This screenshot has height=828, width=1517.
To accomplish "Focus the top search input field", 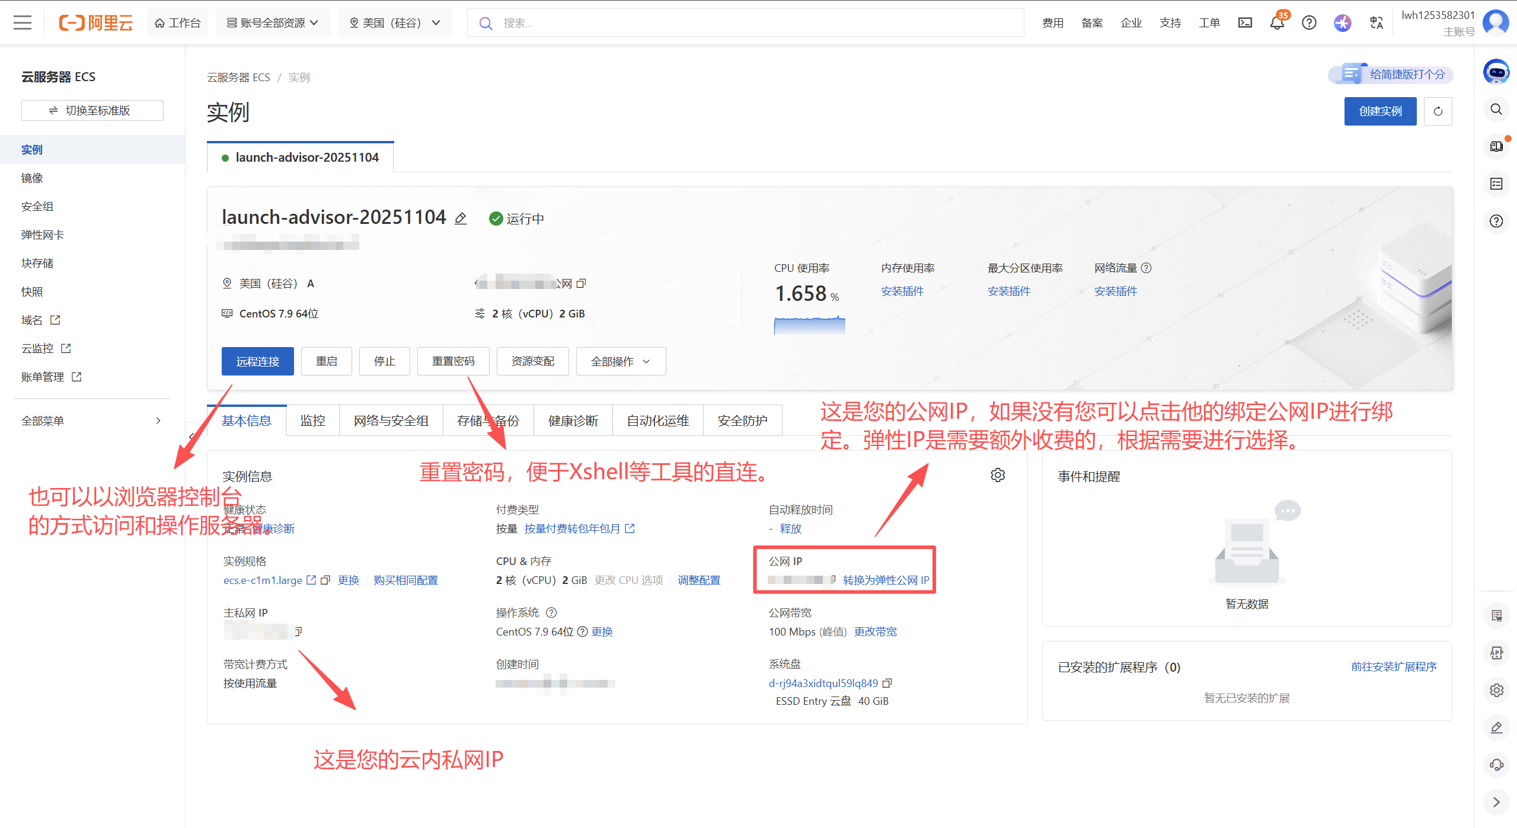I will (753, 23).
